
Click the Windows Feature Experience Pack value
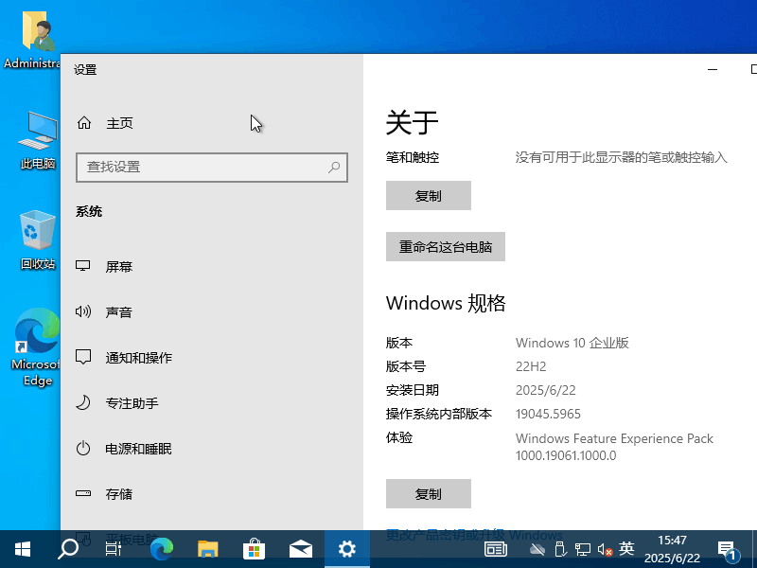coord(614,447)
